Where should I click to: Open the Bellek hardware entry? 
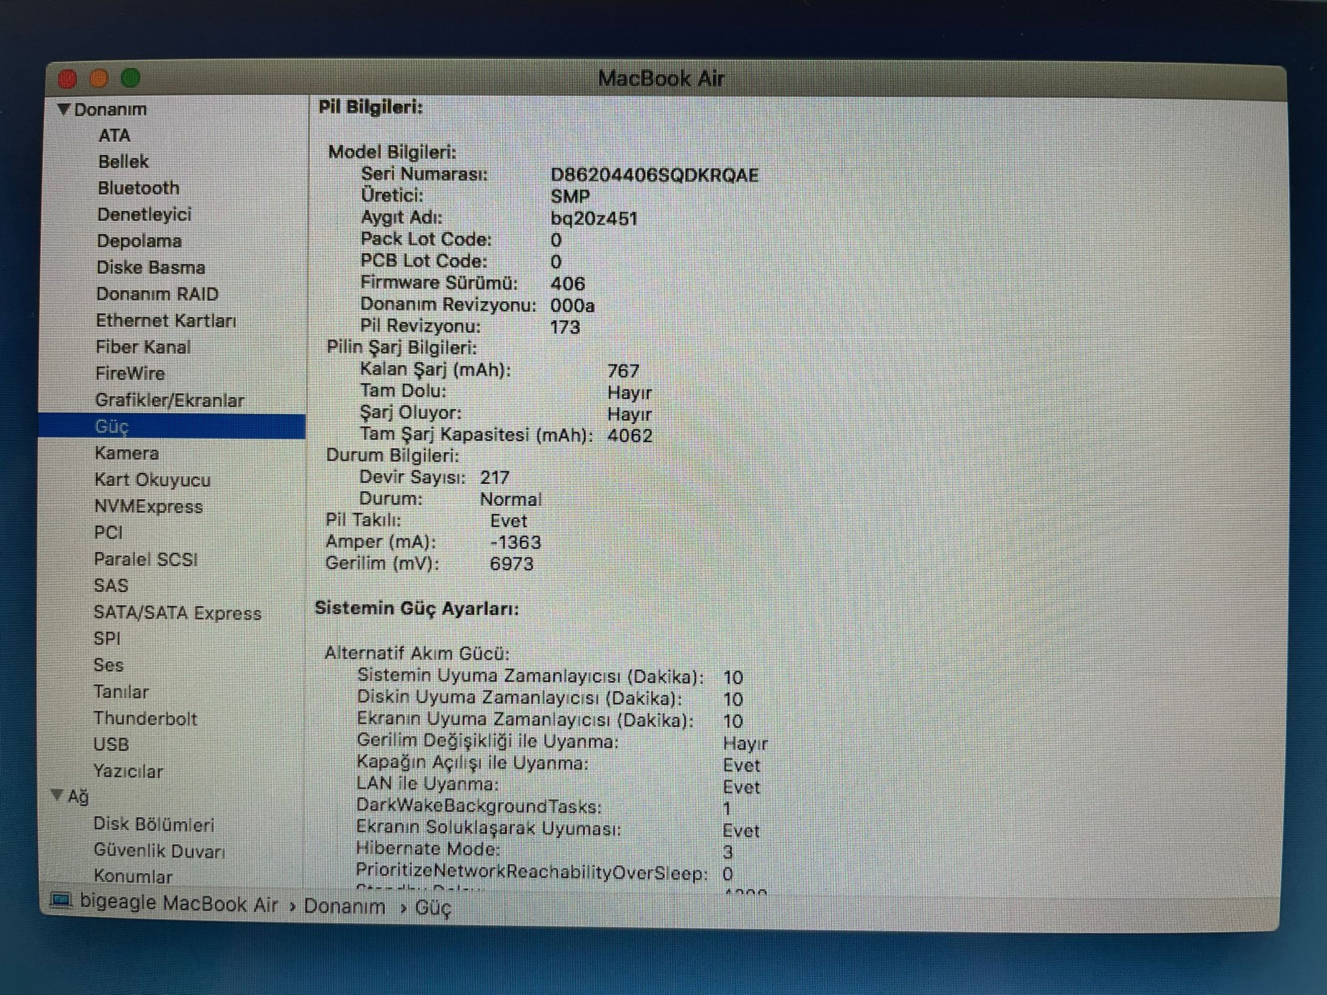123,161
